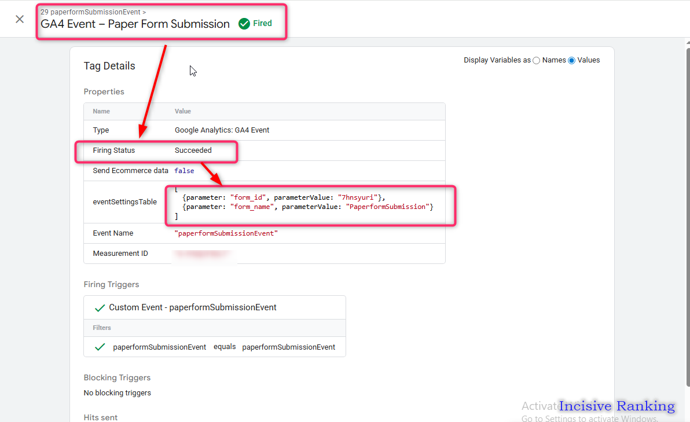
Task: Click the Google Analytics: GA4 Event value
Action: 222,130
